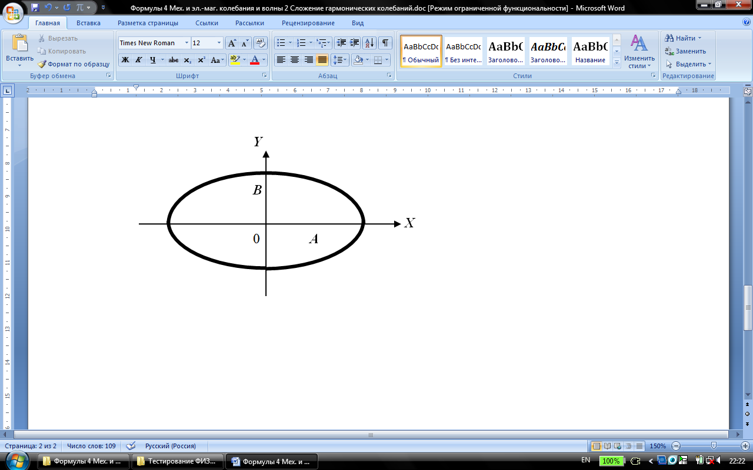The height and width of the screenshot is (470, 753).
Task: Select the Заголовок 1 heading style
Action: pyautogui.click(x=505, y=51)
